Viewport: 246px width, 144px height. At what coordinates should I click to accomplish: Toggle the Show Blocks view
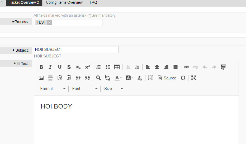(151, 78)
